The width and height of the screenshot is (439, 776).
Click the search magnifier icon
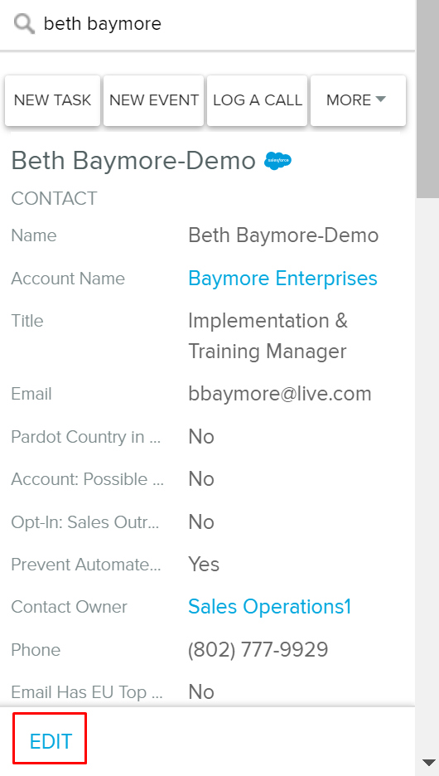tap(24, 24)
